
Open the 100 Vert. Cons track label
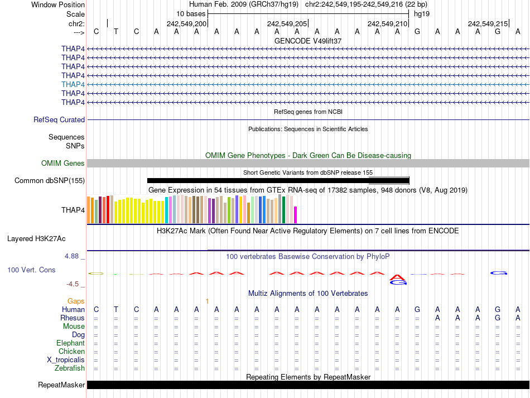pyautogui.click(x=31, y=270)
